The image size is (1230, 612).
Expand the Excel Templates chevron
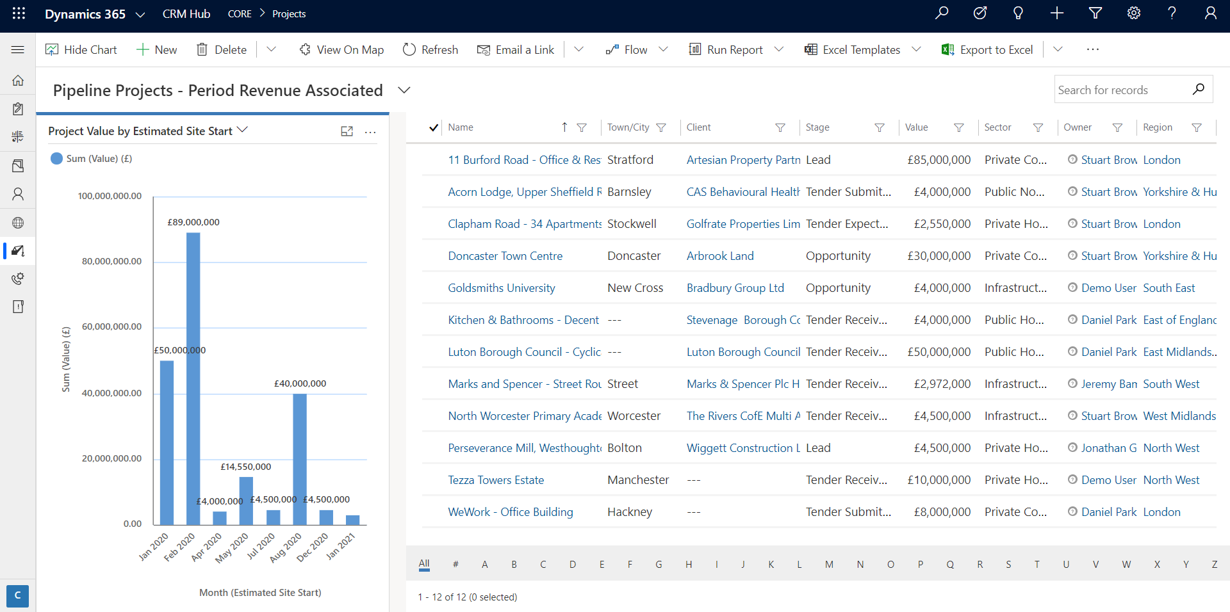[x=916, y=49]
